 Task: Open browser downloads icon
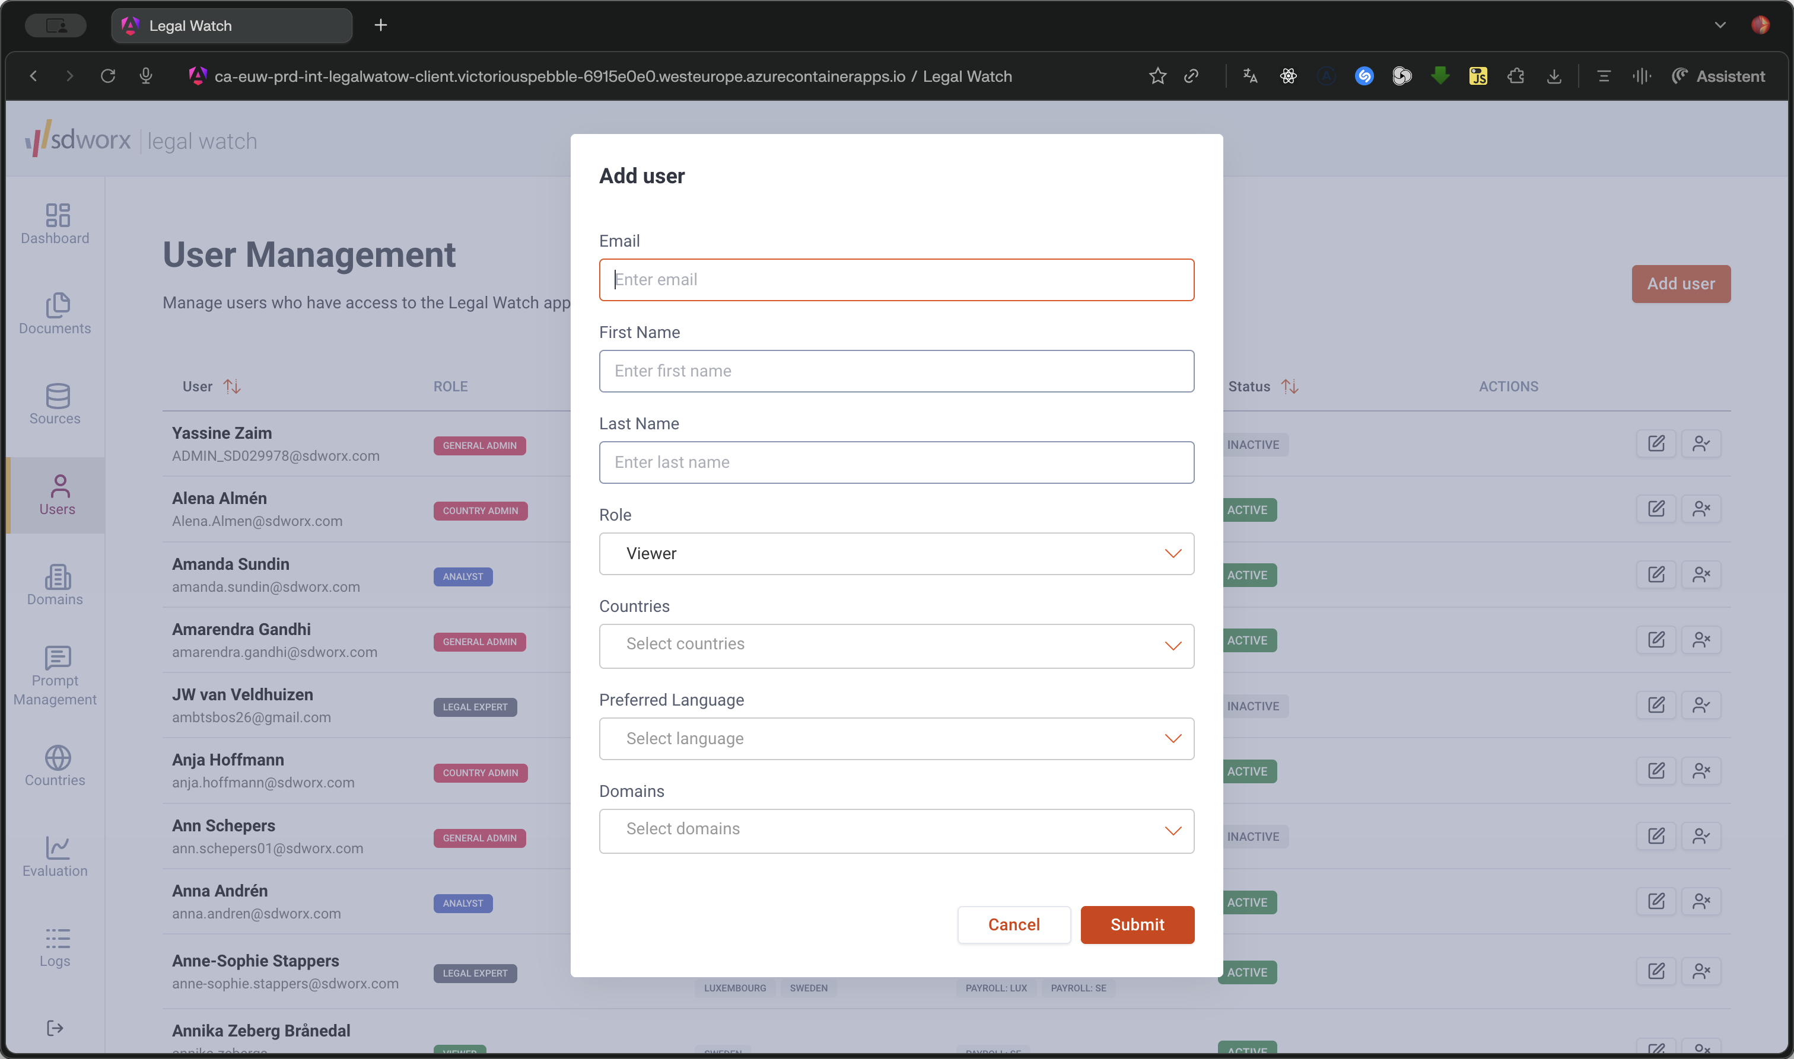1553,76
